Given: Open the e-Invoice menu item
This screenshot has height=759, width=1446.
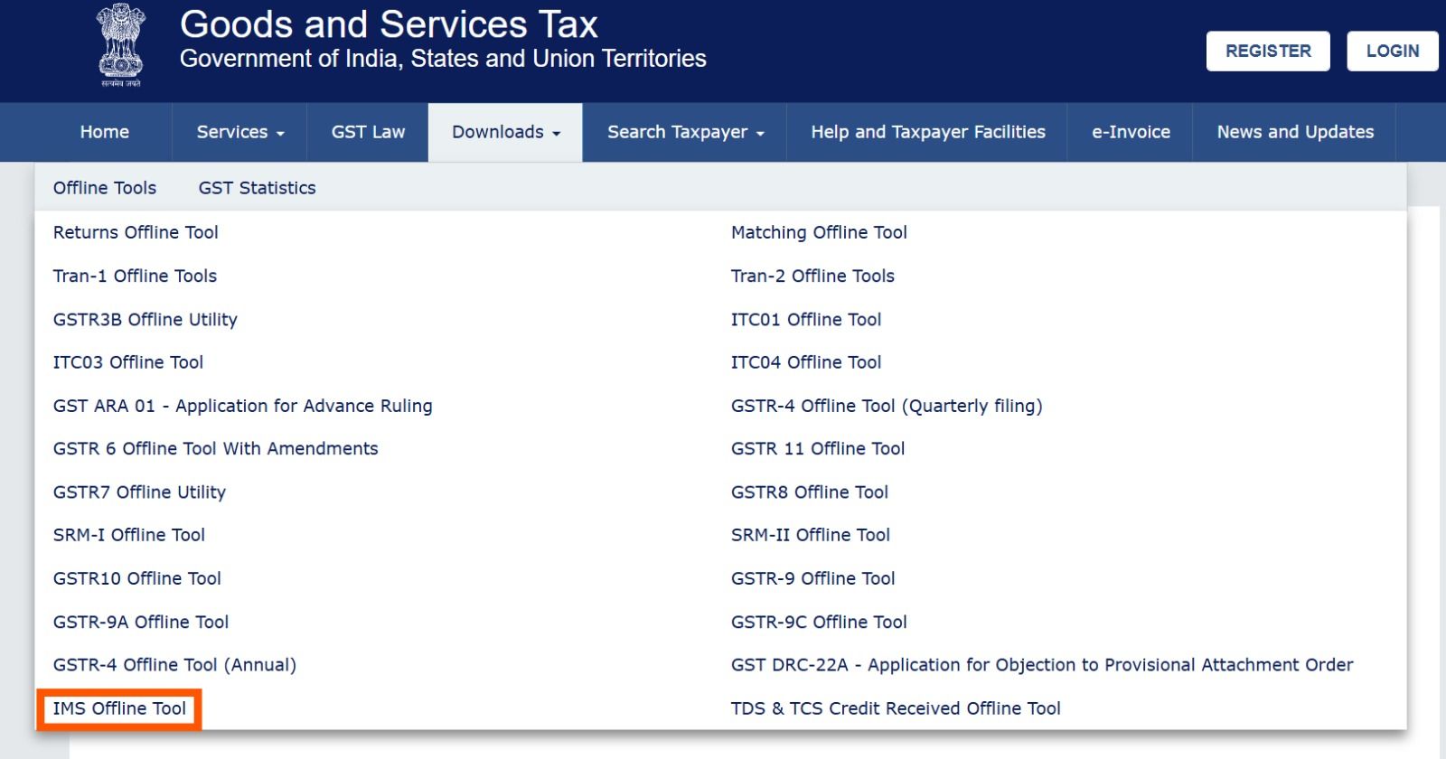Looking at the screenshot, I should (x=1131, y=132).
